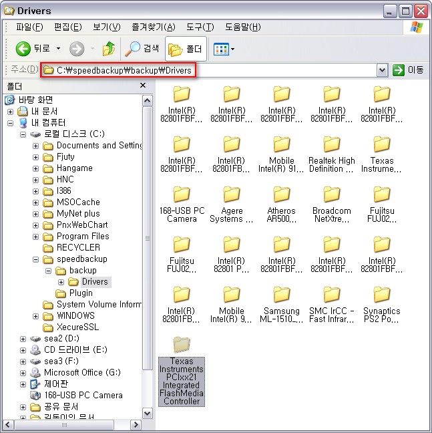
Task: Select the Plugin folder in tree
Action: (81, 293)
